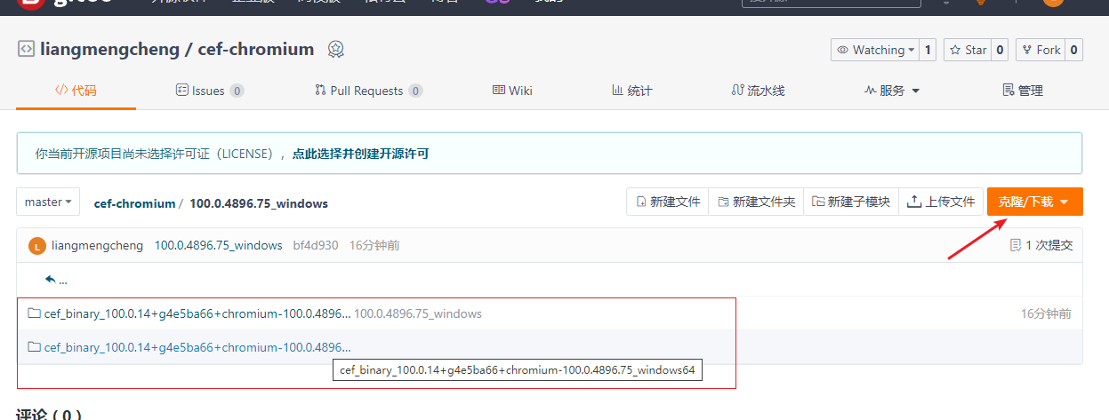
Task: Click folder icon of row labelled 100.0.4896.75_windows
Action: 35,313
